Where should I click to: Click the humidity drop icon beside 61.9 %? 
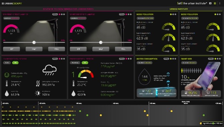[7, 93]
